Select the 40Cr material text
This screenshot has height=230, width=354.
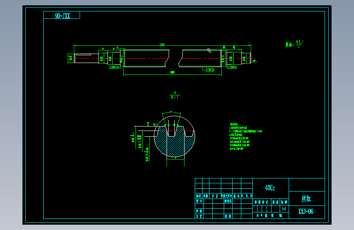[270, 188]
